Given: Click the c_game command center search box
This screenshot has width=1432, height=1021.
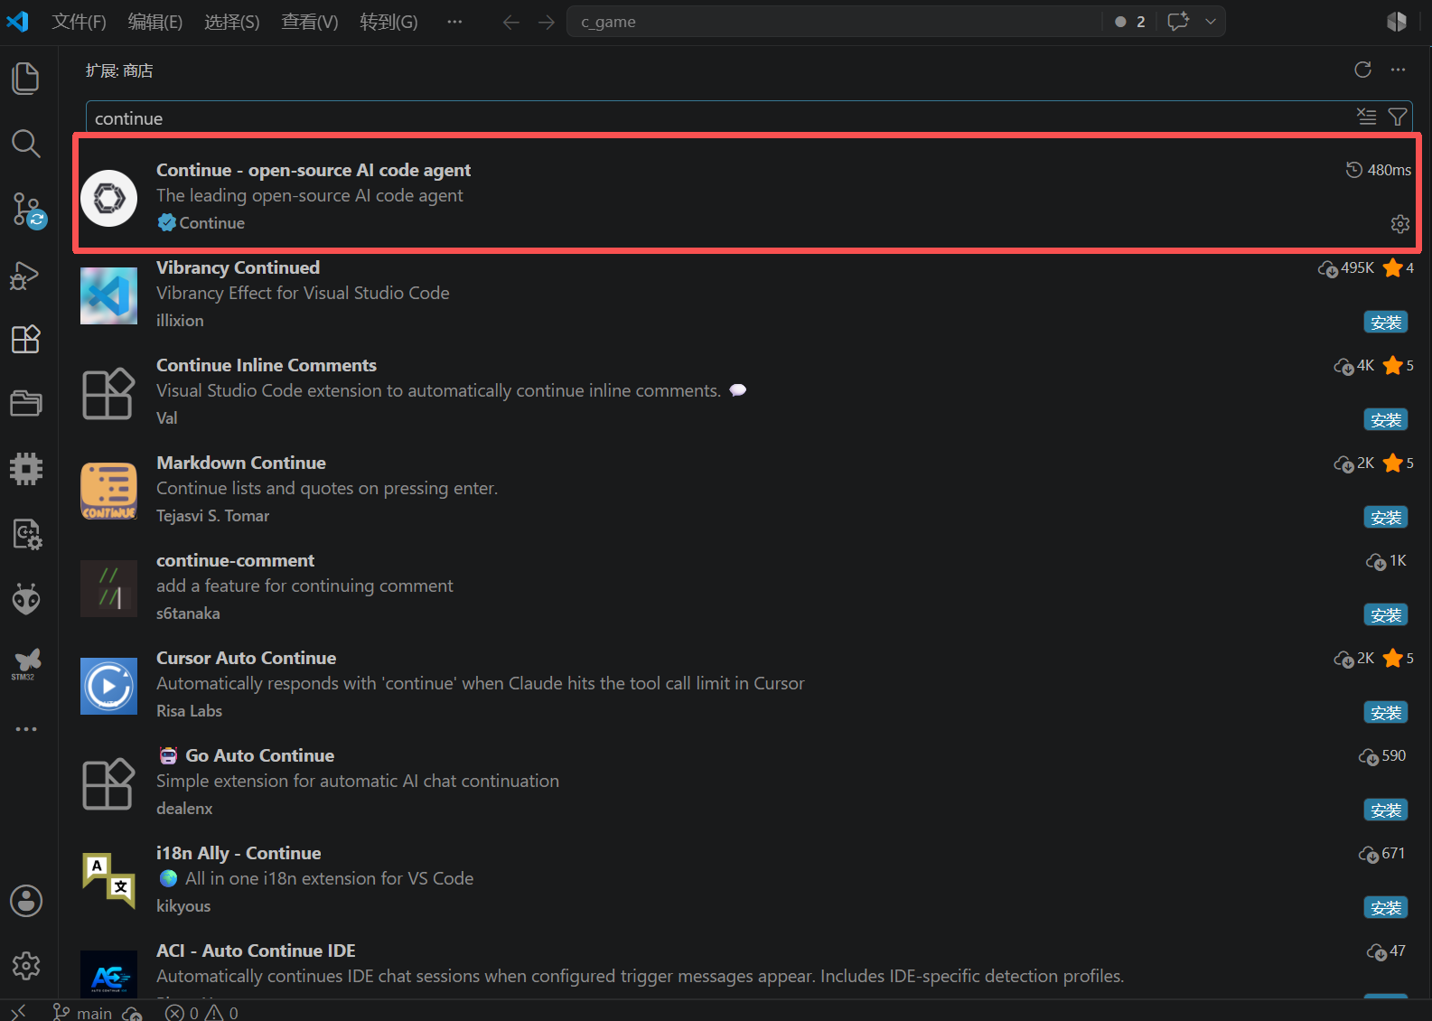Looking at the screenshot, I should coord(834,22).
